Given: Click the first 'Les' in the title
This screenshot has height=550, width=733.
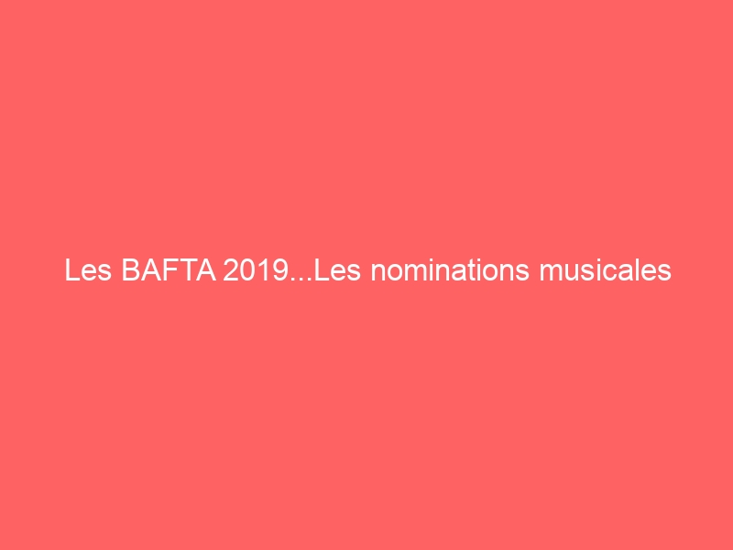Looking at the screenshot, I should coord(88,271).
